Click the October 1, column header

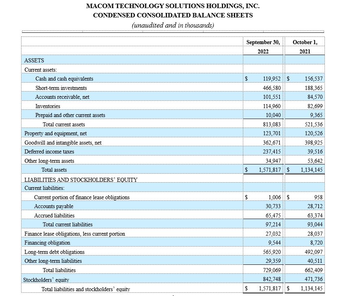(x=305, y=42)
